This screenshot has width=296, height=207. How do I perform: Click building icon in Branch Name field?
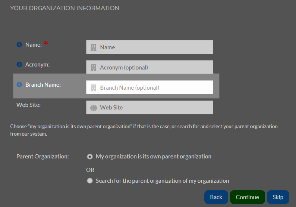coord(94,87)
